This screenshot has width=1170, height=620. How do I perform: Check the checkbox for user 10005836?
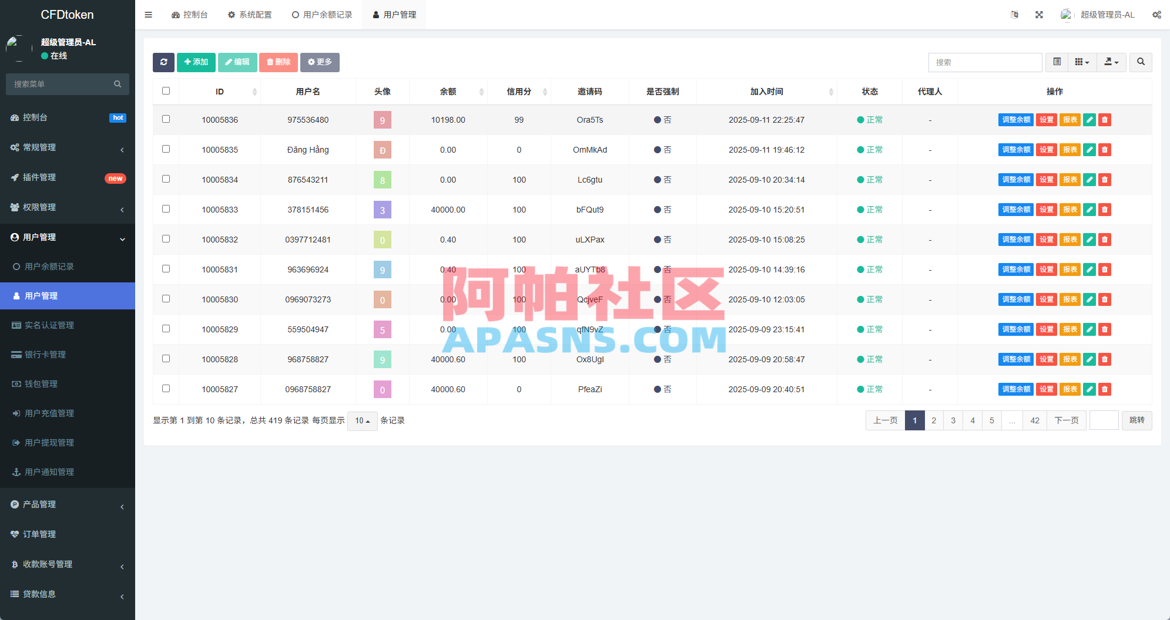pyautogui.click(x=166, y=119)
